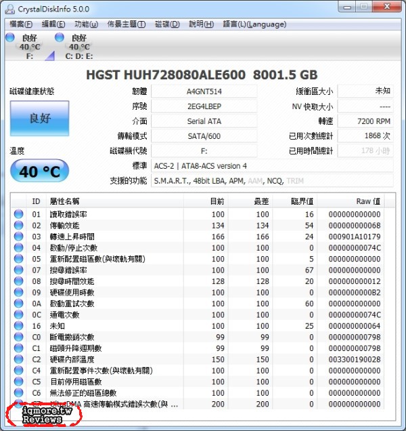This screenshot has width=406, height=431.
Task: Open the 功能(u) menu
Action: [x=86, y=24]
